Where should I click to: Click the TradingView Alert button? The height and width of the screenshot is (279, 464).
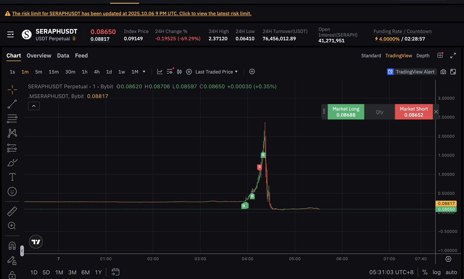pyautogui.click(x=412, y=72)
